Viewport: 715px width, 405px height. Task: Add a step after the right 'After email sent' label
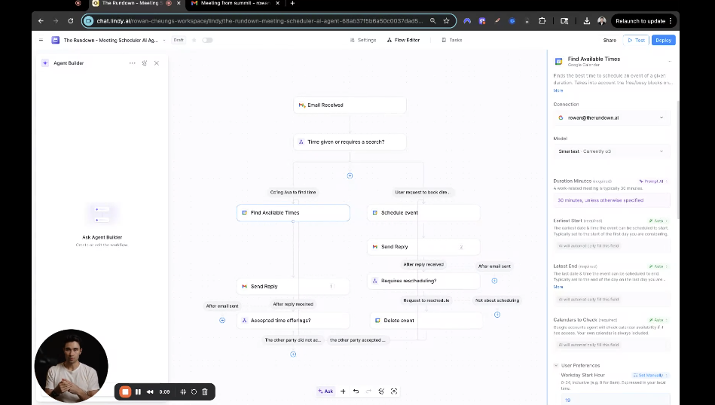click(494, 281)
